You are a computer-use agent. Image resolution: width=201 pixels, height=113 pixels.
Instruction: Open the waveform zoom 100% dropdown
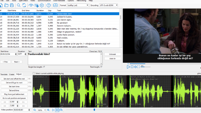click(x=41, y=110)
